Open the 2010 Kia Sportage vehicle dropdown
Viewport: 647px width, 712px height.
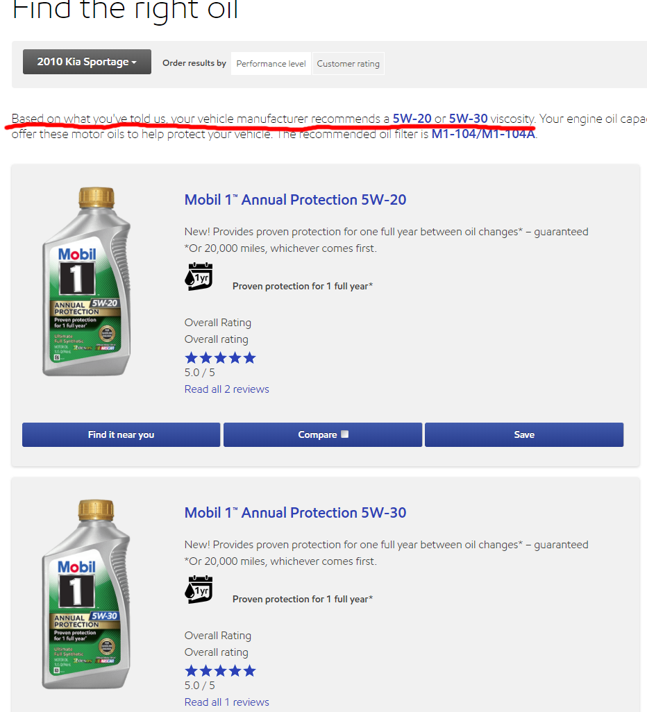click(x=87, y=62)
